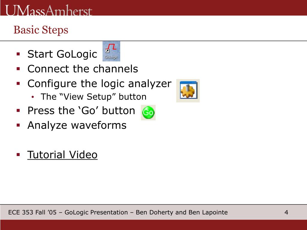The width and height of the screenshot is (307, 230).
Task: Click the Connect the channels bullet
Action: [x=83, y=69]
